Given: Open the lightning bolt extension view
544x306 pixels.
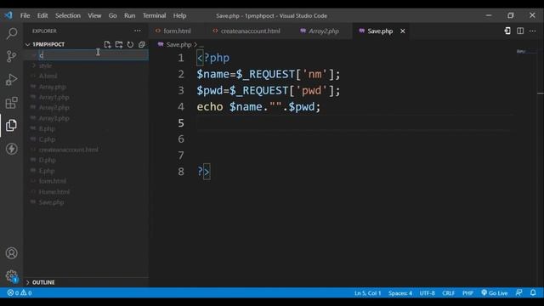Looking at the screenshot, I should click(11, 149).
